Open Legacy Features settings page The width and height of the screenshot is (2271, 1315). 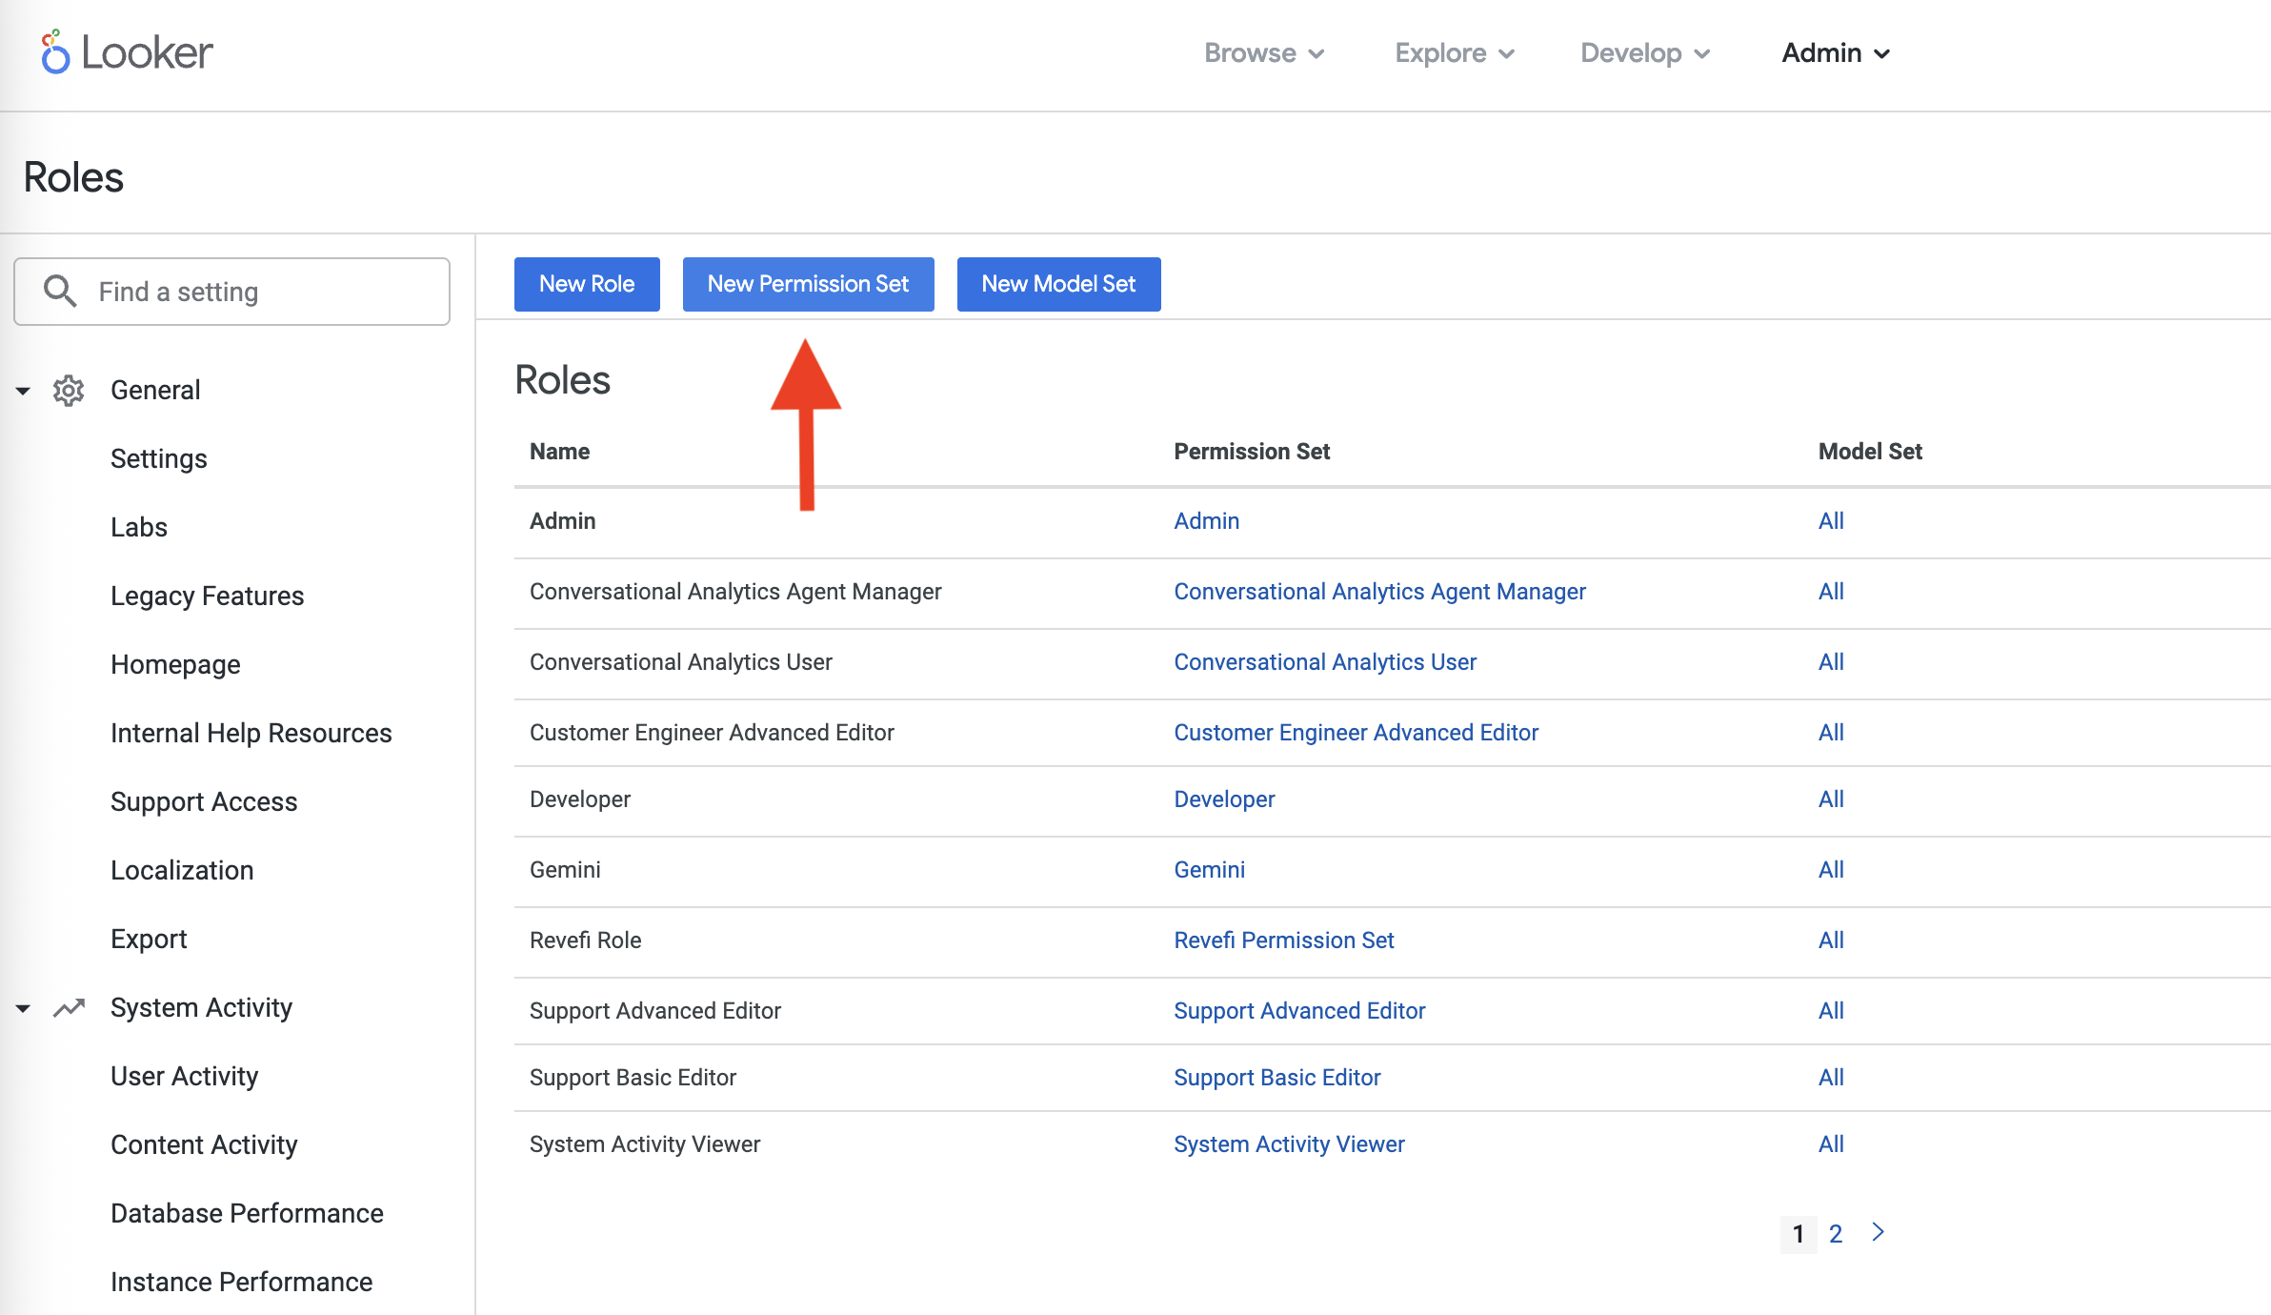click(x=207, y=597)
